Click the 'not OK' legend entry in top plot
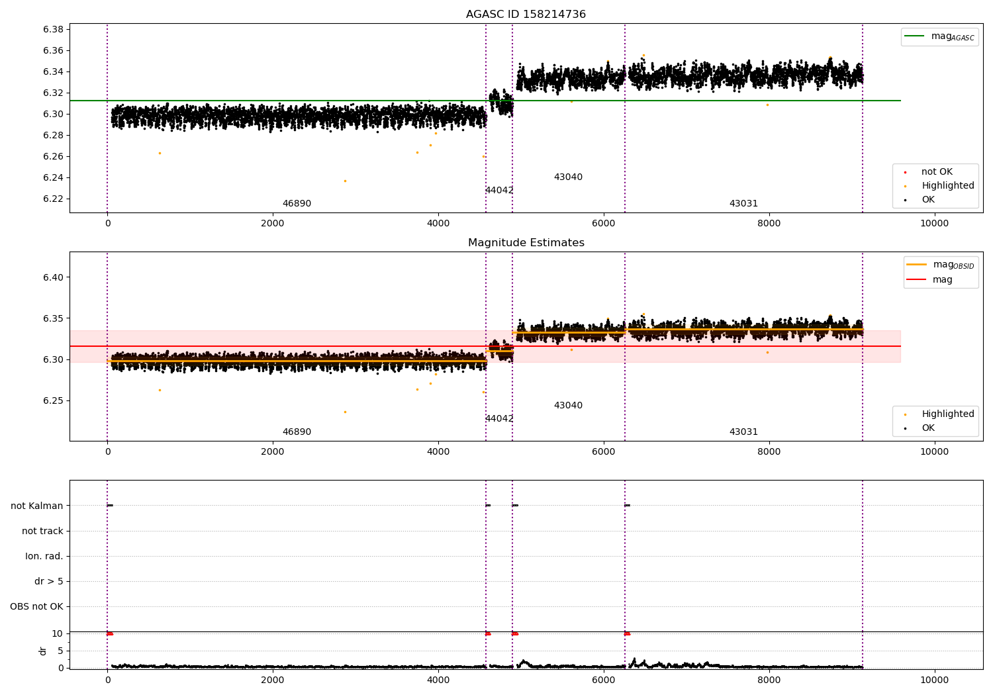993x695 pixels. coord(937,172)
